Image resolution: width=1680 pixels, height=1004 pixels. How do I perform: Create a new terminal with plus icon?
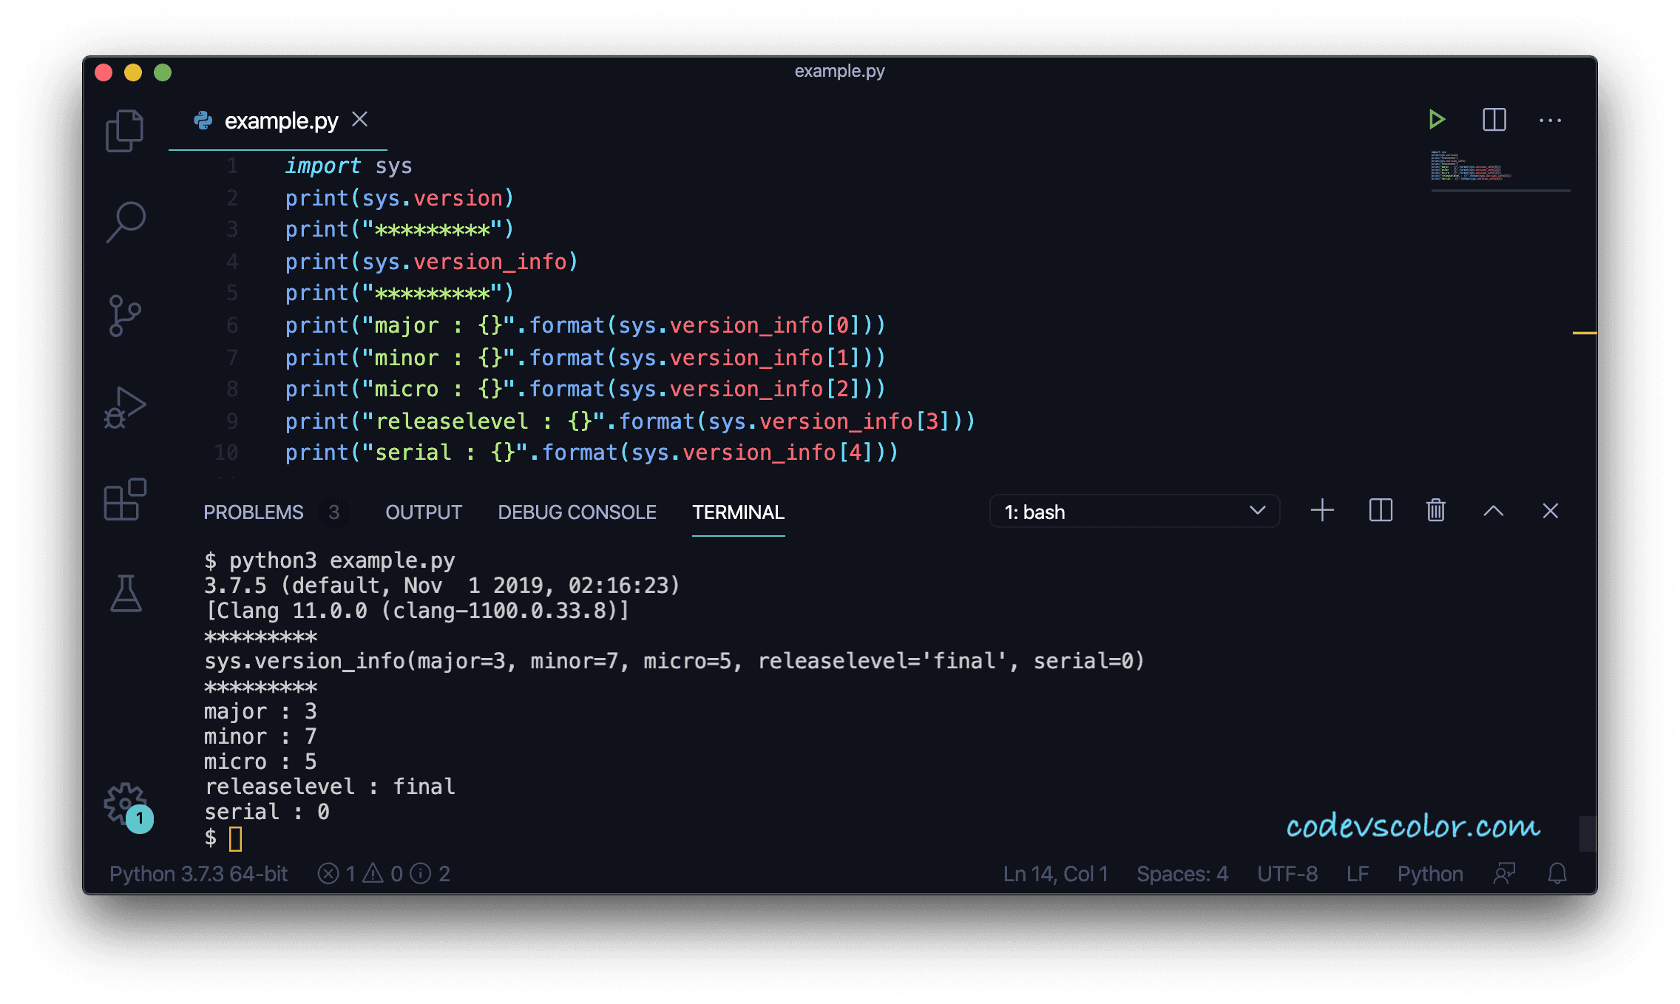(1322, 510)
